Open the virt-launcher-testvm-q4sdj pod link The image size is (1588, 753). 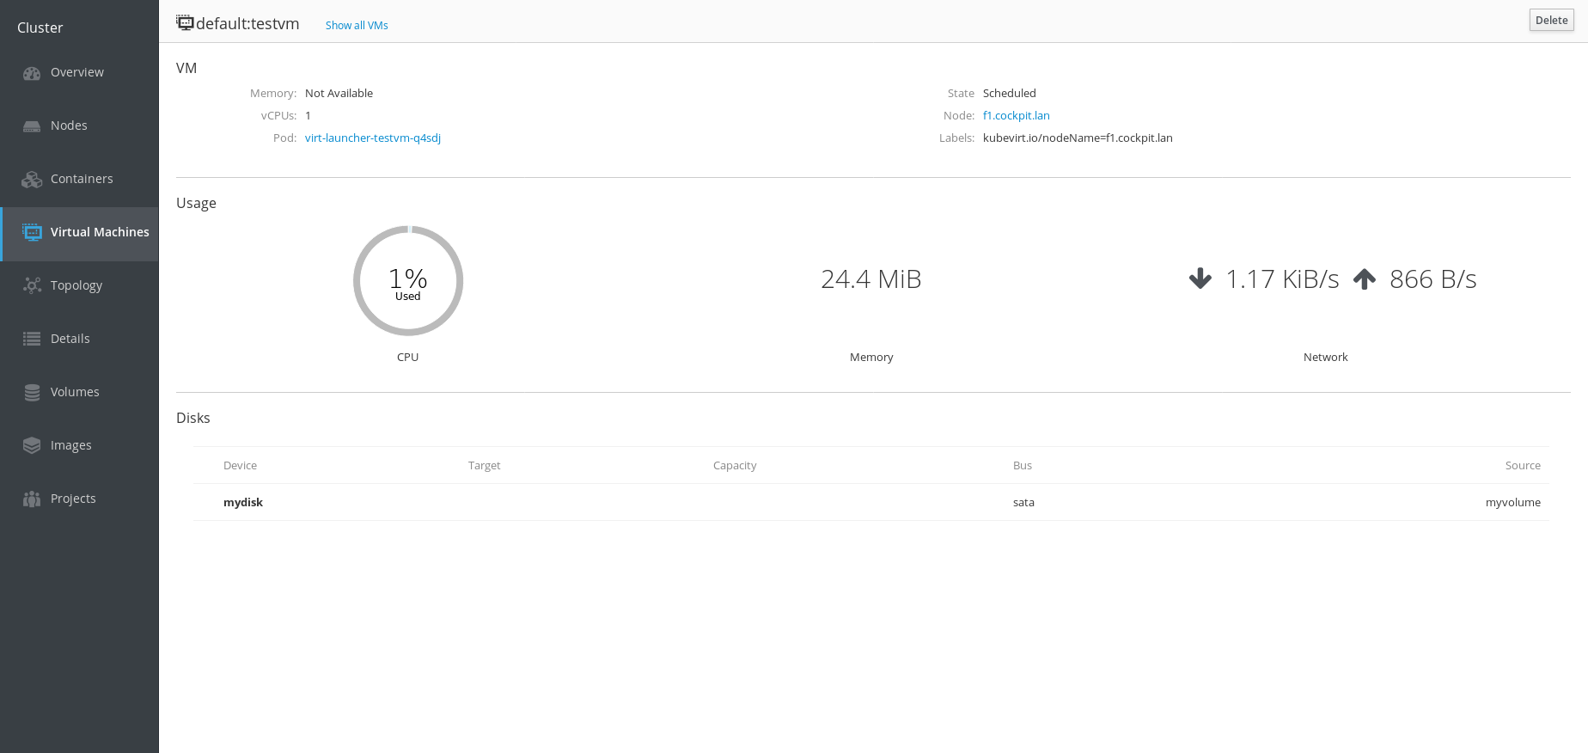373,138
